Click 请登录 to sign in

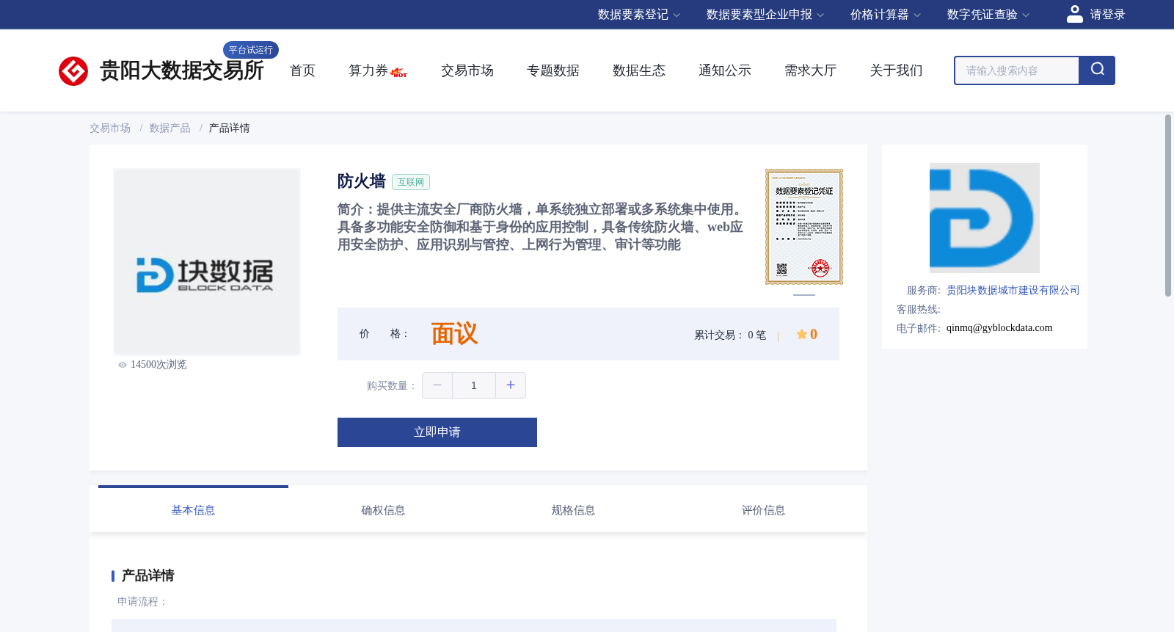pyautogui.click(x=1107, y=15)
